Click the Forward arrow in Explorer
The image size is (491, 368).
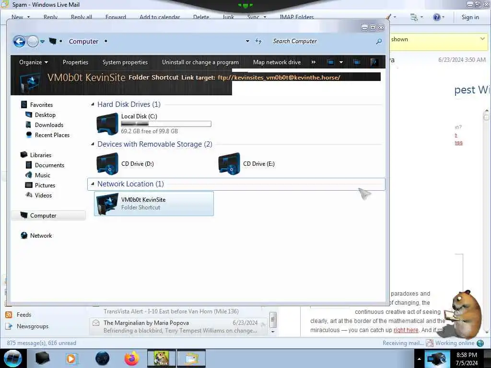click(33, 41)
